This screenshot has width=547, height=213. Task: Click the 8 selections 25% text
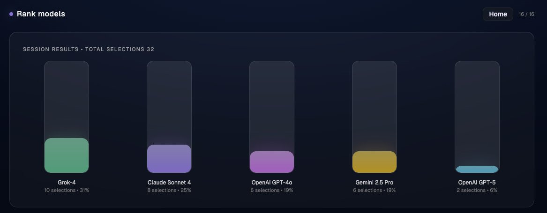click(x=169, y=191)
